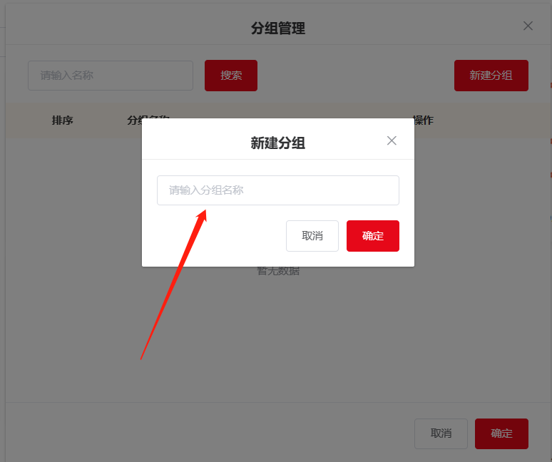Click 取消 in the 新建分组 dialog
The width and height of the screenshot is (552, 462).
coord(312,236)
